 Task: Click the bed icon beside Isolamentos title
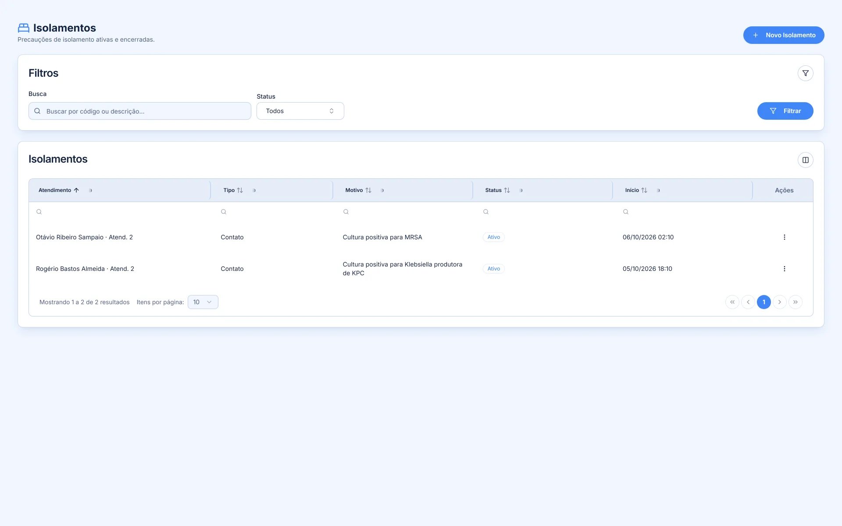(24, 28)
